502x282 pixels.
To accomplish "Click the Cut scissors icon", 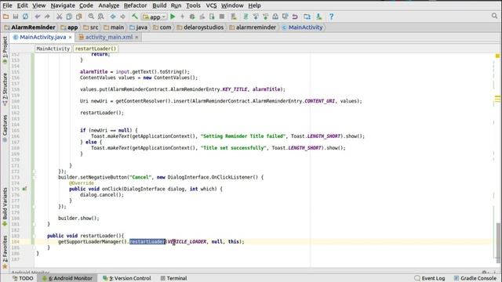I will [x=60, y=16].
